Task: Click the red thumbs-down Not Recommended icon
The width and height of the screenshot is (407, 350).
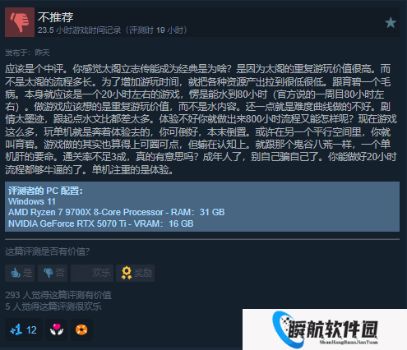Action: tap(20, 22)
